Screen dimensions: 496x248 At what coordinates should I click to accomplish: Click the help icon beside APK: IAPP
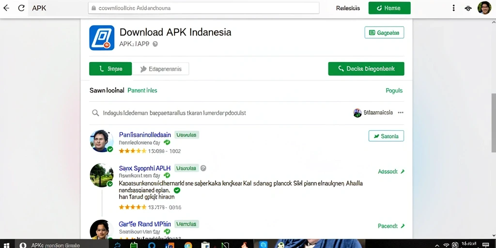[x=155, y=44]
